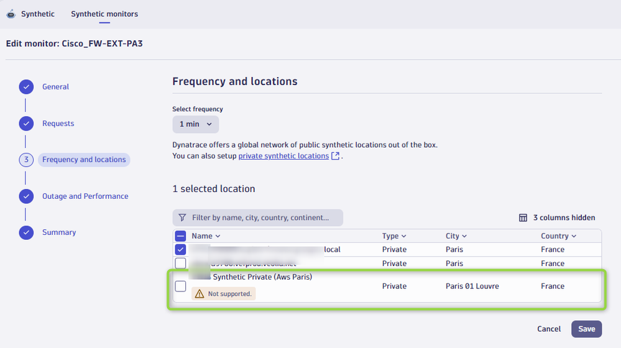
Task: Toggle the select-all locations header checkbox
Action: coord(180,236)
